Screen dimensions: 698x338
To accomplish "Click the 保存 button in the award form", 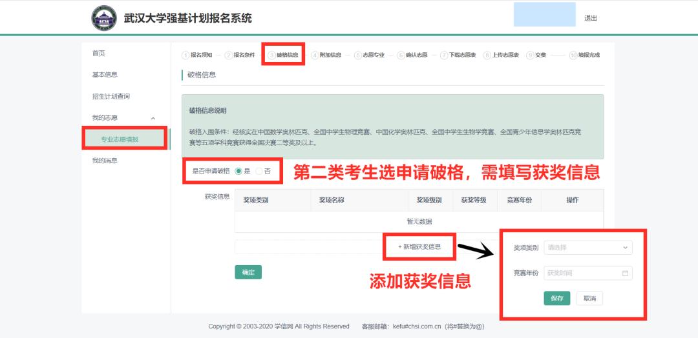I will click(557, 299).
